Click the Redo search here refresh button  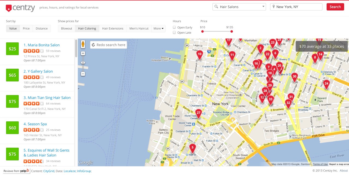(x=108, y=45)
